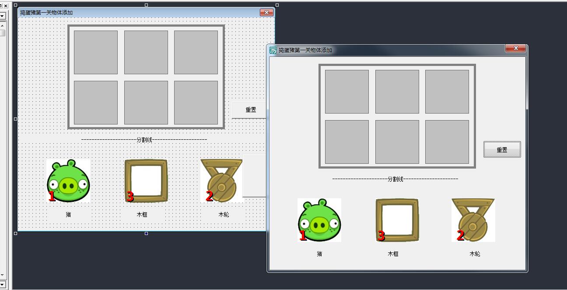
Task: Select bottom-middle gray slot in design form
Action: point(146,103)
